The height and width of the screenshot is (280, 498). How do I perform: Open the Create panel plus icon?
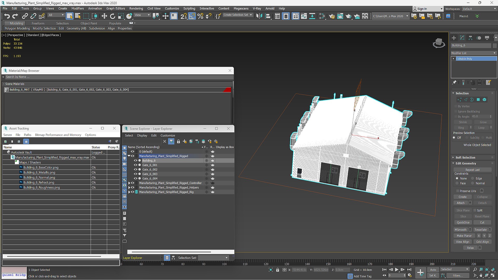[x=454, y=38]
